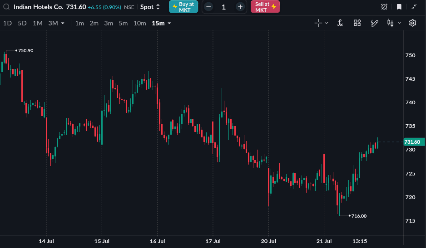Expand chart type options arrow

click(399, 23)
